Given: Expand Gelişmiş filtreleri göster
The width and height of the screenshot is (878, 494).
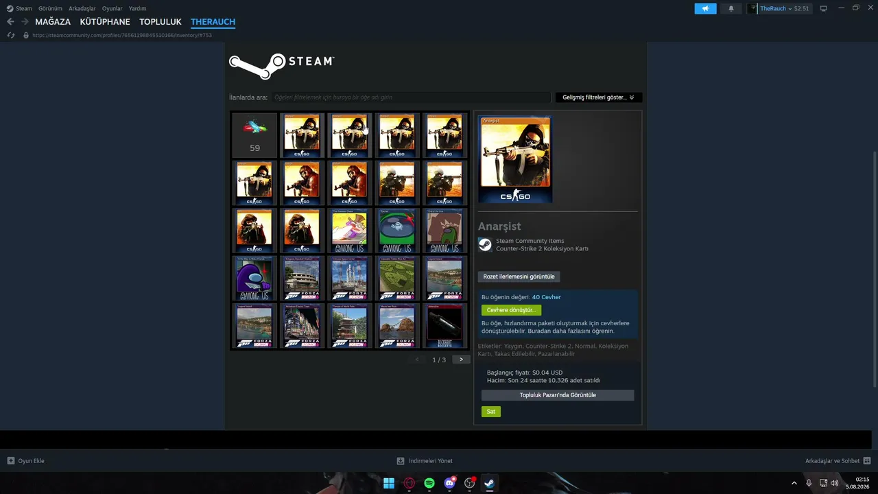Looking at the screenshot, I should 598,97.
